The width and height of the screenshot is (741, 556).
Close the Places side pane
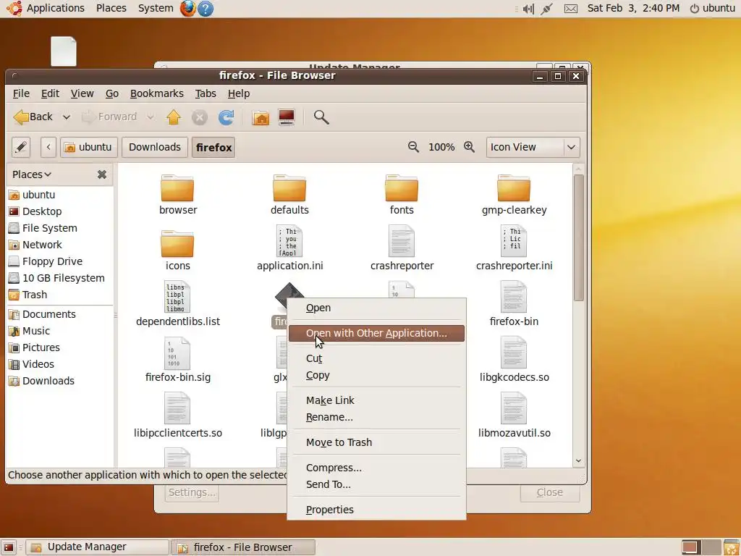[101, 174]
